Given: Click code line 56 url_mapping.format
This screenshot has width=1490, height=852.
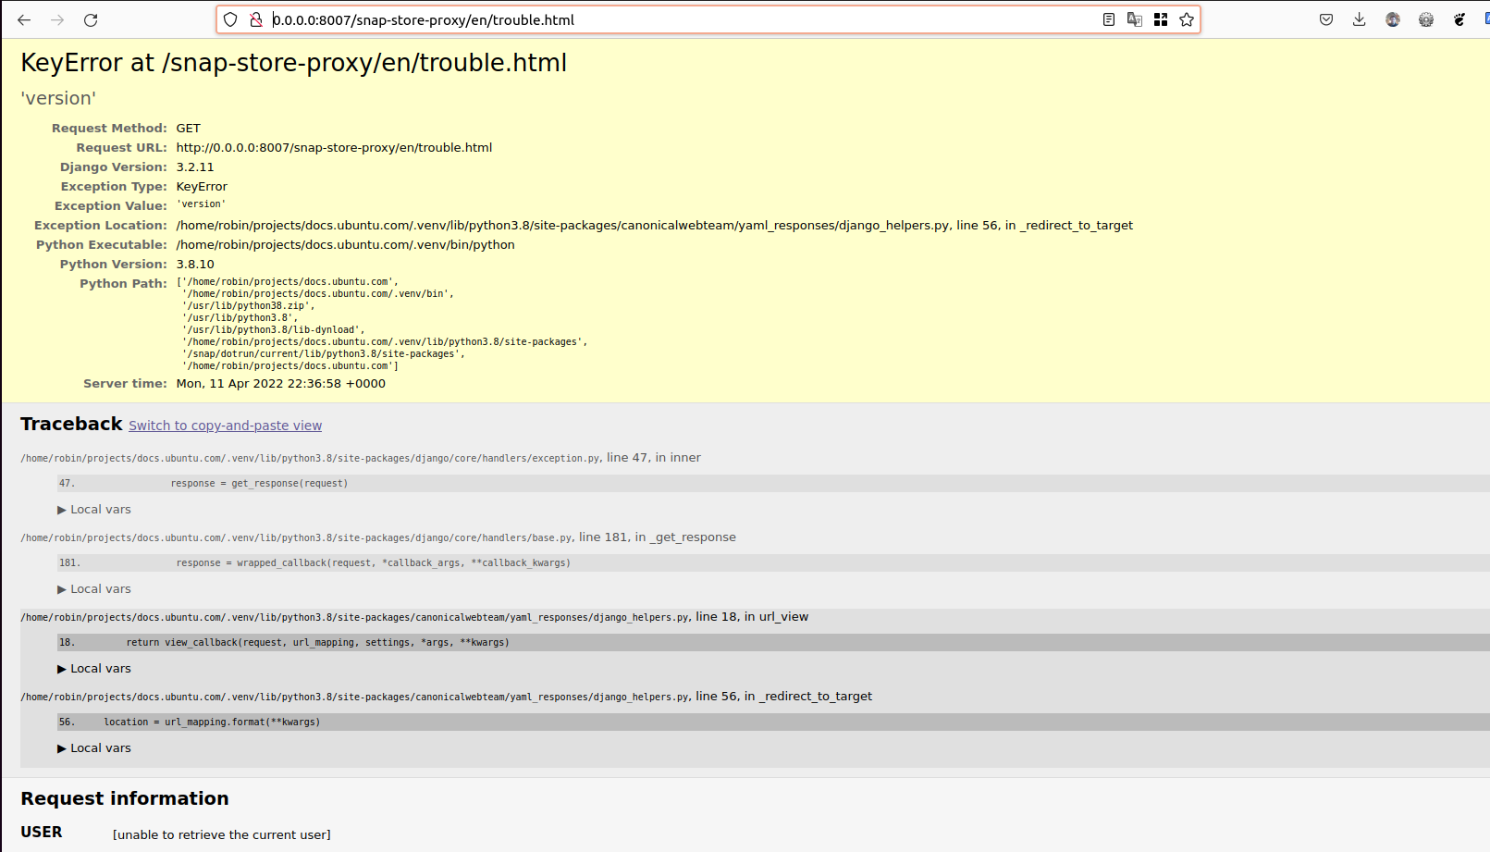Looking at the screenshot, I should [773, 722].
